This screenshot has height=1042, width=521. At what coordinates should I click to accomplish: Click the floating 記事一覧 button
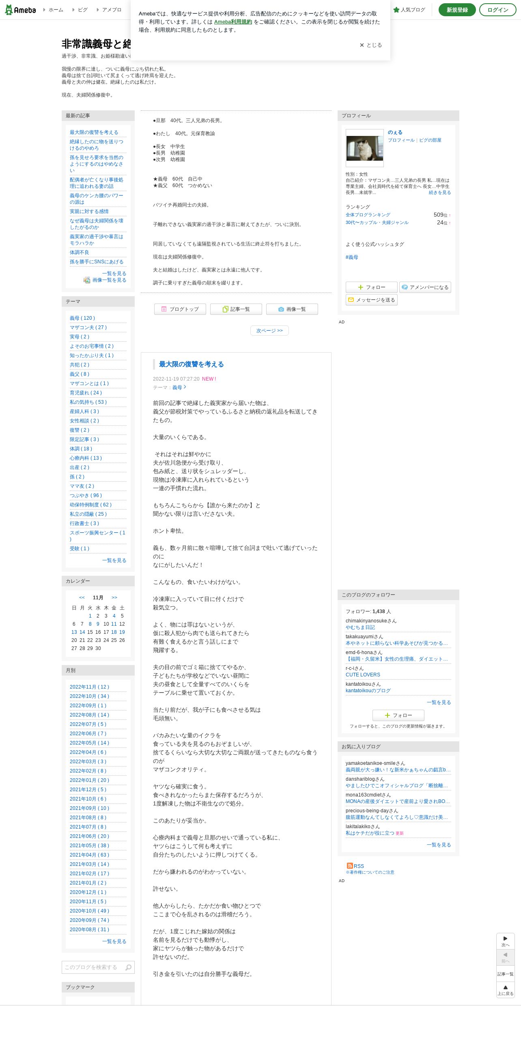tap(506, 974)
